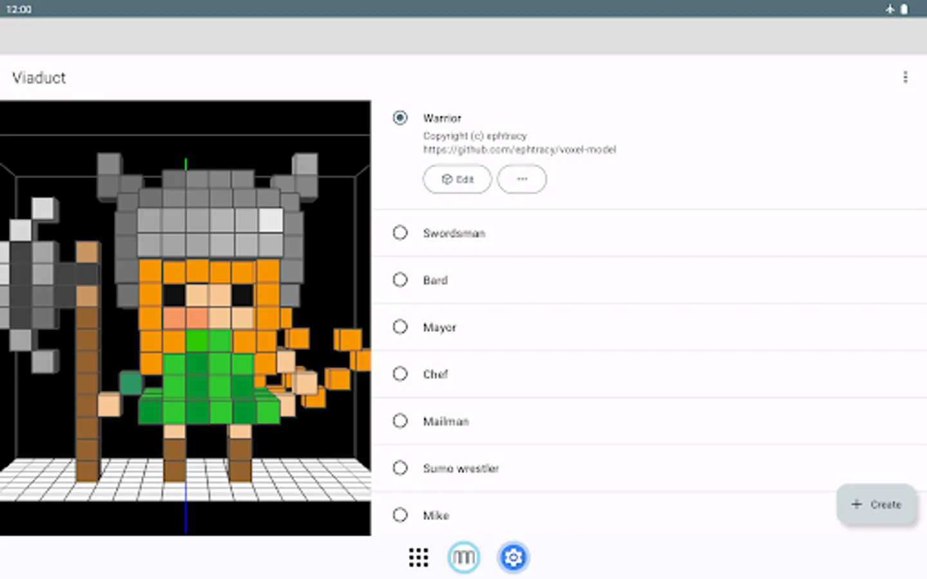Click the plus icon on the Create button

[856, 504]
